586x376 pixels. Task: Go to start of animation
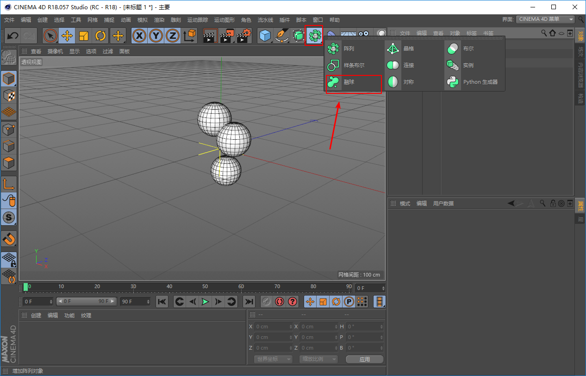click(x=162, y=302)
